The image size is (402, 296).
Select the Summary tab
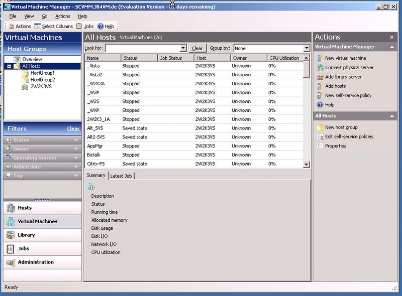96,176
